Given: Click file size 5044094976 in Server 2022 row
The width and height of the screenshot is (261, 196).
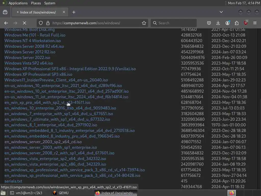Looking at the screenshot, I should point(193,58).
